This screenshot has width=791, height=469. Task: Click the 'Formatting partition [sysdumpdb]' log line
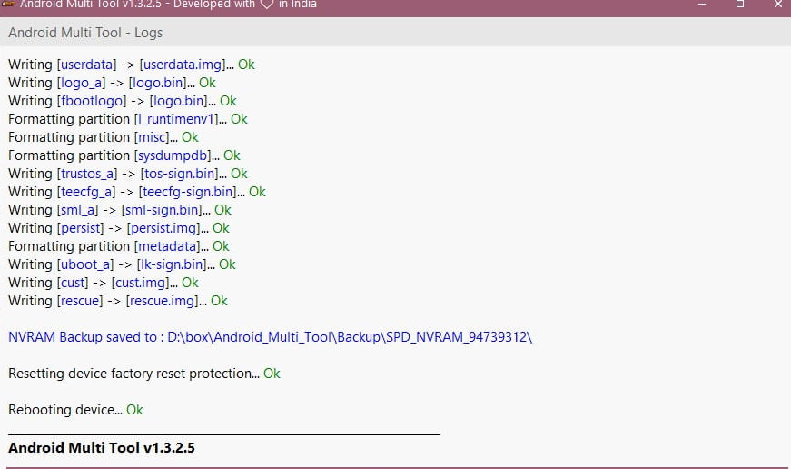124,155
